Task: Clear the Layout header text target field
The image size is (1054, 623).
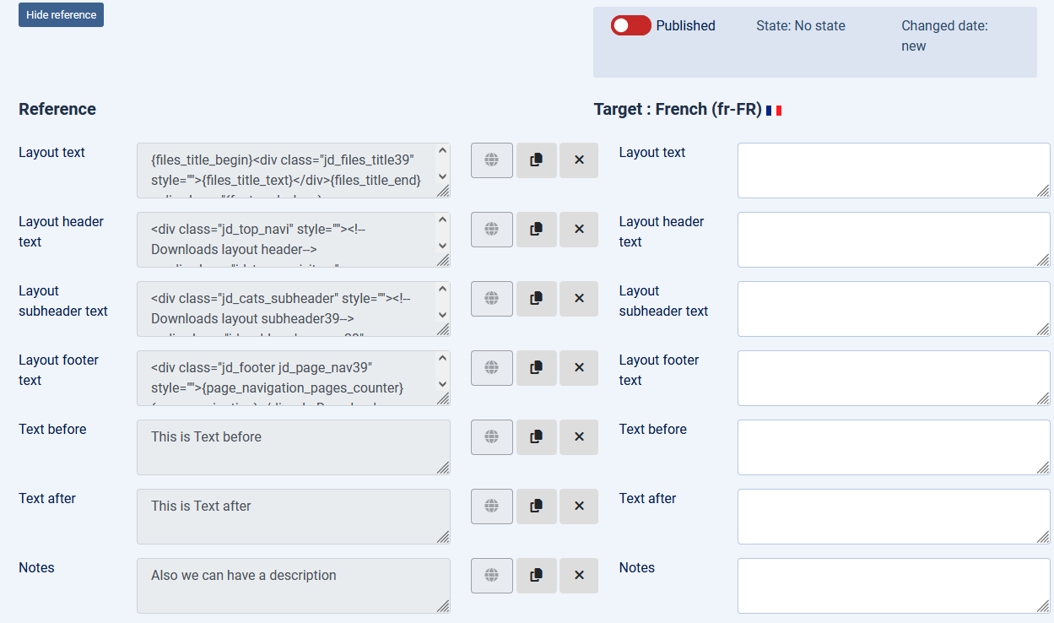Action: coord(579,230)
